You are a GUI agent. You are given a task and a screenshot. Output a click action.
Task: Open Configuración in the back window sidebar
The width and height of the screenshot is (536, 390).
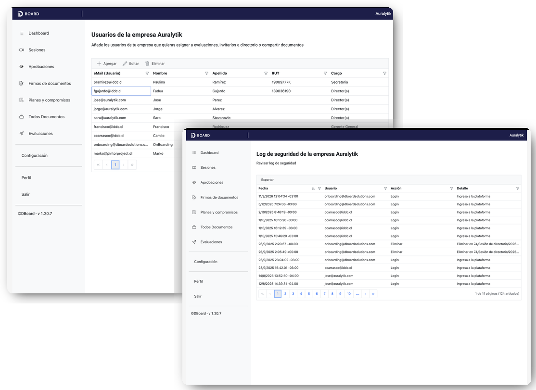(35, 156)
